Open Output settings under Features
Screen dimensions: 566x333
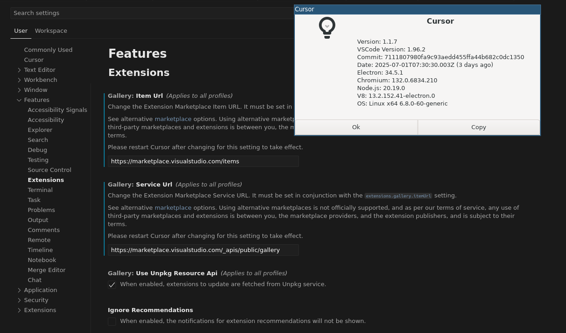pos(38,220)
